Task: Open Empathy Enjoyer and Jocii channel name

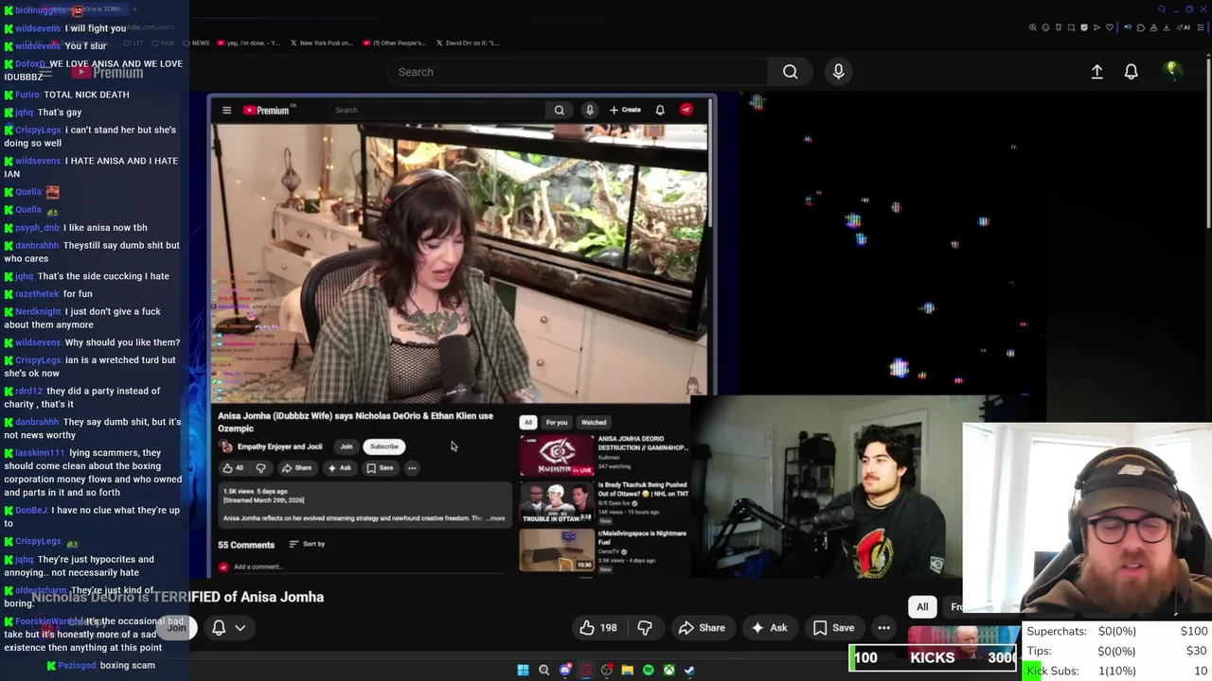Action: point(279,446)
